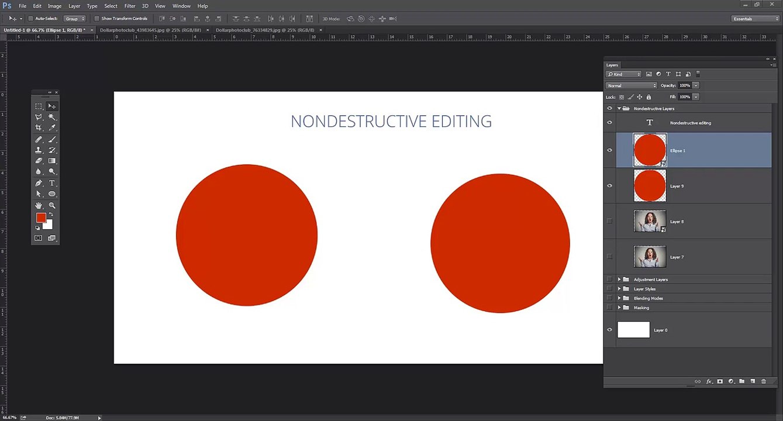Filter layers by type (T) layers
Screen dimensions: 783x421
[668, 74]
